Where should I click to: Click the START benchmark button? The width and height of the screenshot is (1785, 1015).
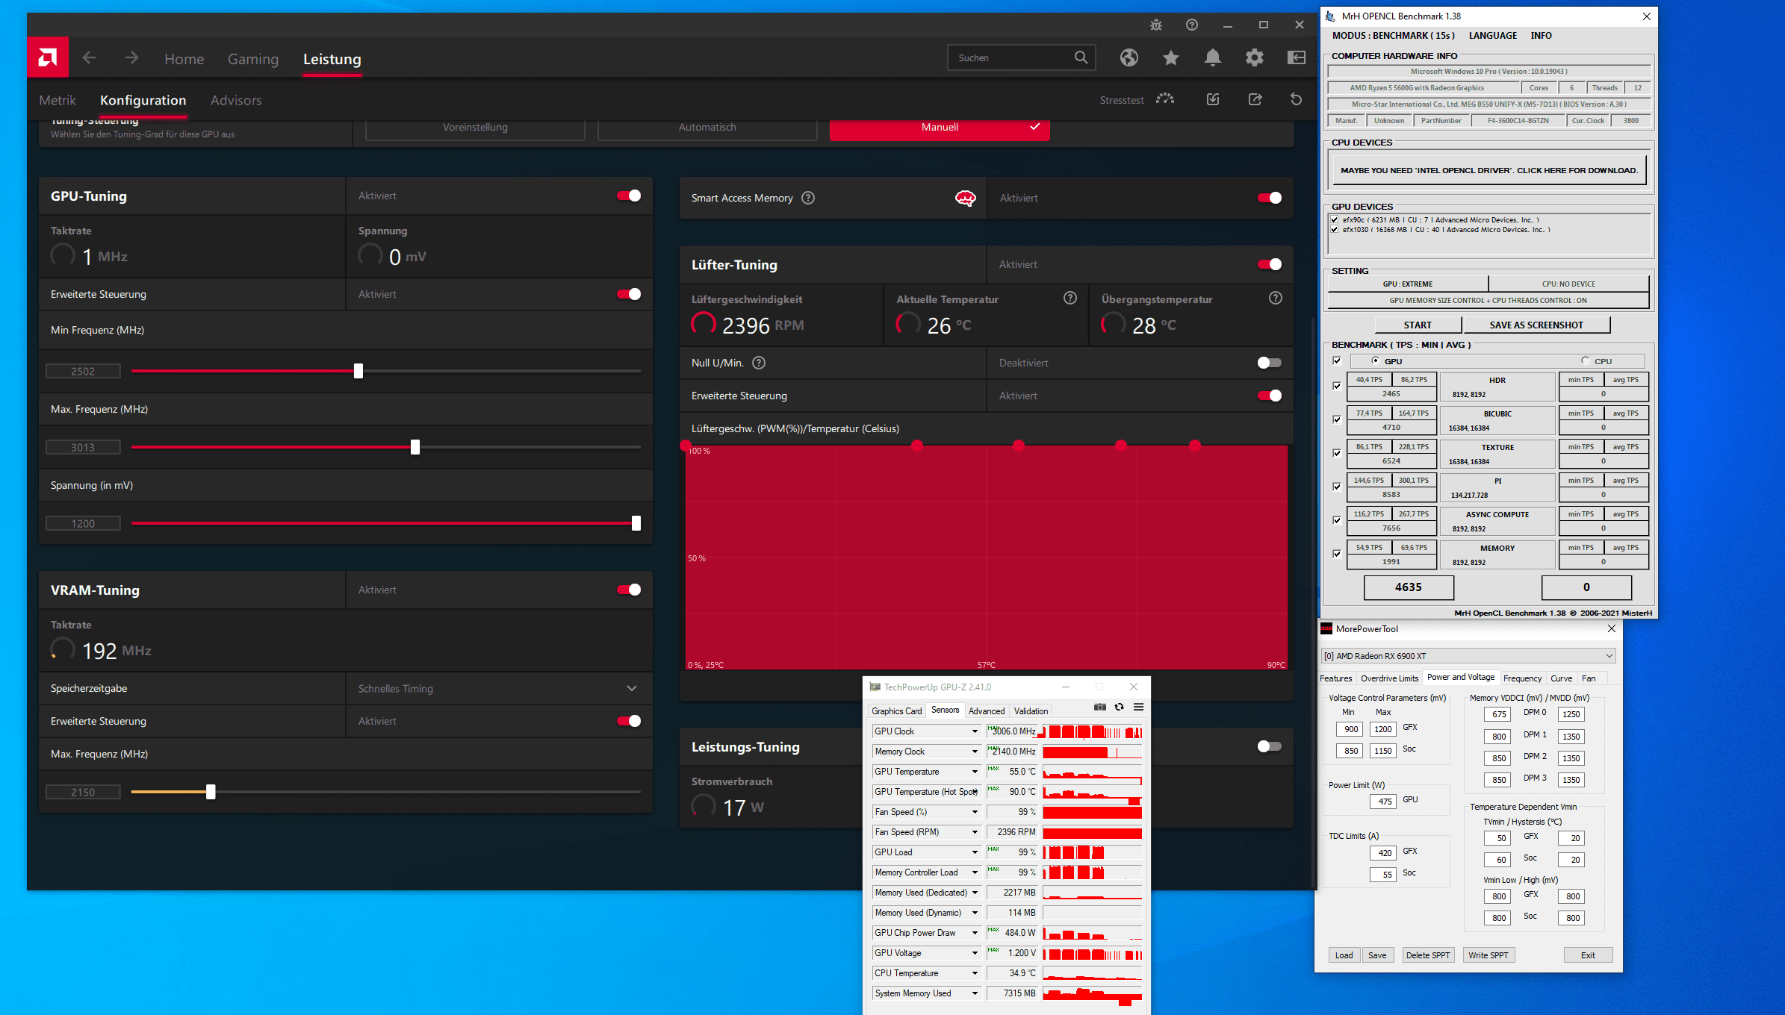(1417, 325)
